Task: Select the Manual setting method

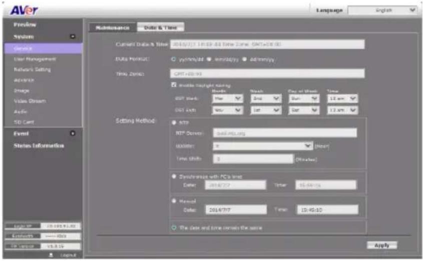Action: pos(174,201)
